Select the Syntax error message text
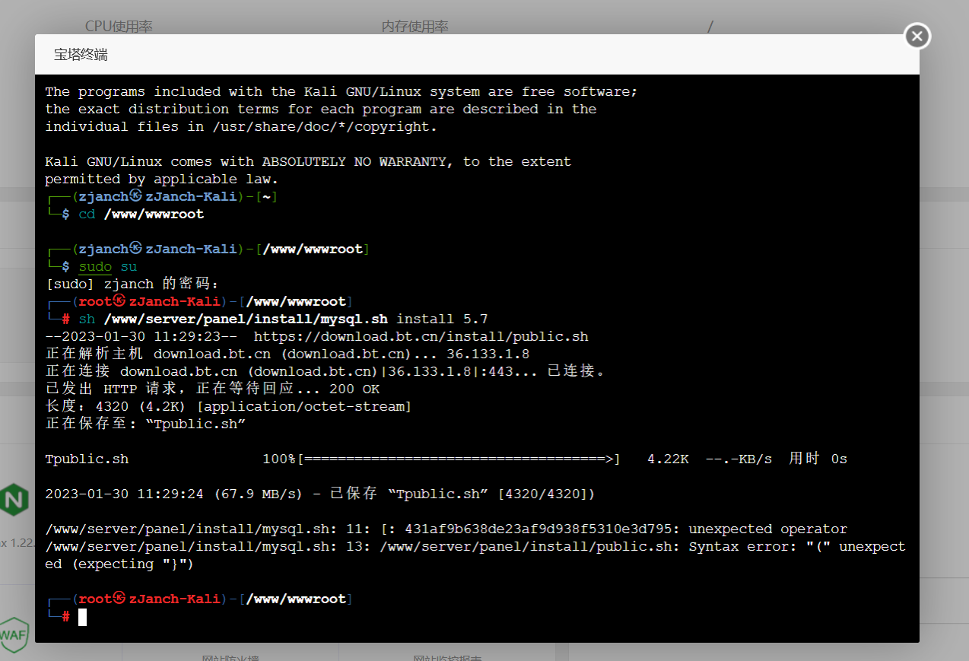The height and width of the screenshot is (661, 969). point(475,555)
